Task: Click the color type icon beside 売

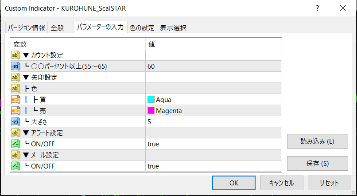Action: (x=16, y=110)
